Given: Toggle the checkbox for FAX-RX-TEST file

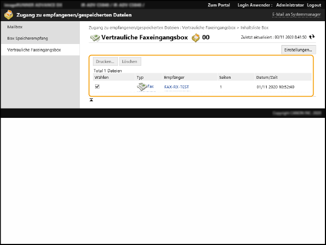Looking at the screenshot, I should tap(97, 86).
